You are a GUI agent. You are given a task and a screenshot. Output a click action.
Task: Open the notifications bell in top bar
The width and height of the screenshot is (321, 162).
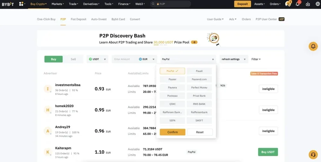pos(298,4)
